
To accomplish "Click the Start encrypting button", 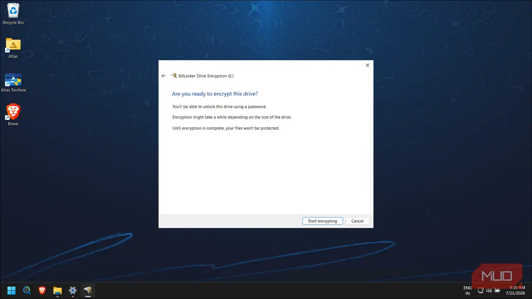I will point(322,221).
